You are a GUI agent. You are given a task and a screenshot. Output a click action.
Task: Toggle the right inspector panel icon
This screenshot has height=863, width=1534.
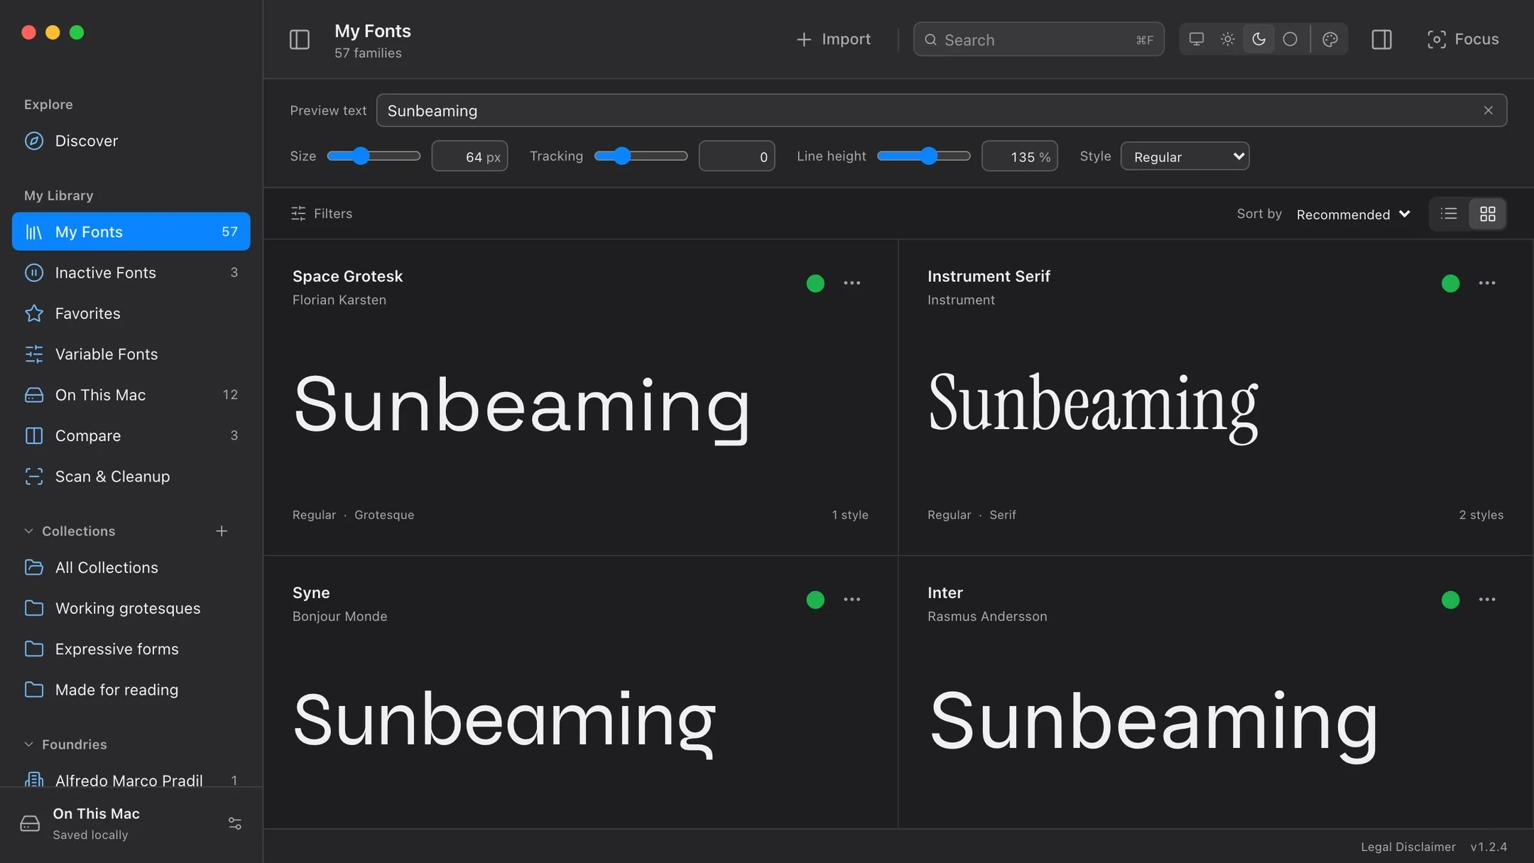(x=1381, y=39)
